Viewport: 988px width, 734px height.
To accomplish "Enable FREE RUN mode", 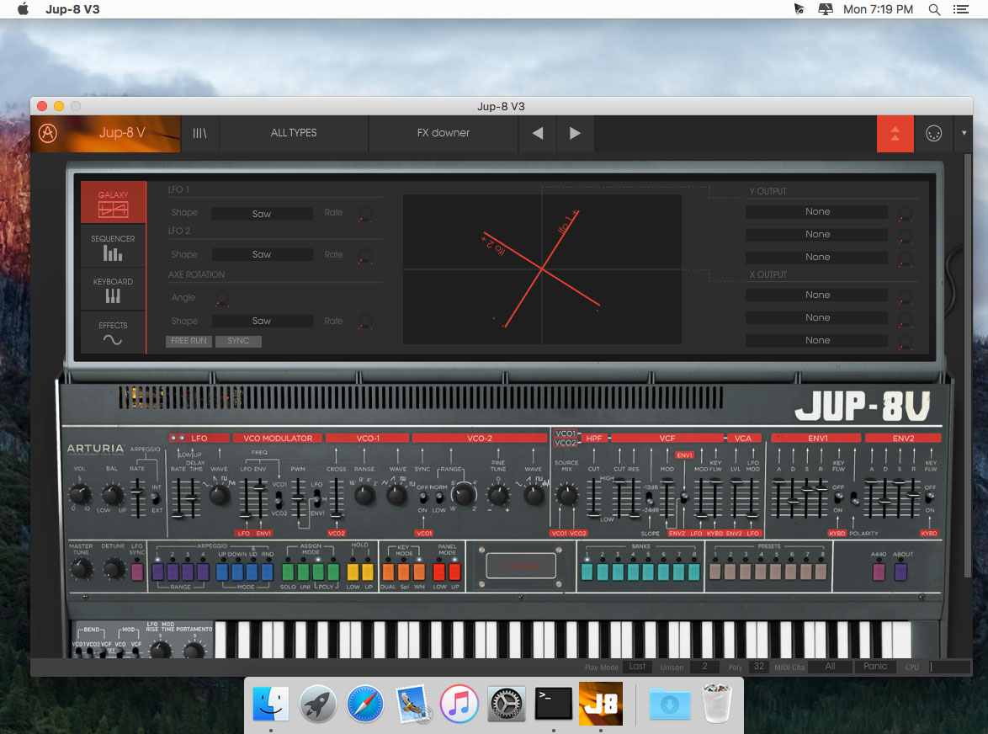I will pos(189,341).
